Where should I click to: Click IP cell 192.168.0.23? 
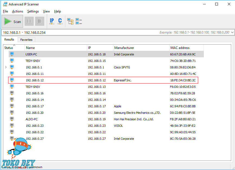pyautogui.click(x=97, y=126)
